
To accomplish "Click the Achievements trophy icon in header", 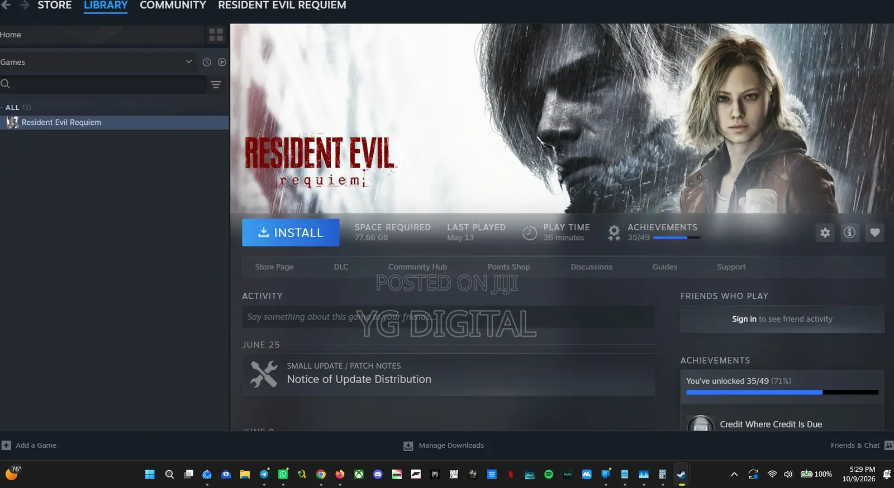I will [x=614, y=233].
